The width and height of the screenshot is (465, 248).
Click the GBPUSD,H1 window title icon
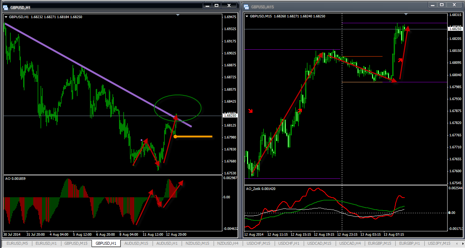(6, 7)
